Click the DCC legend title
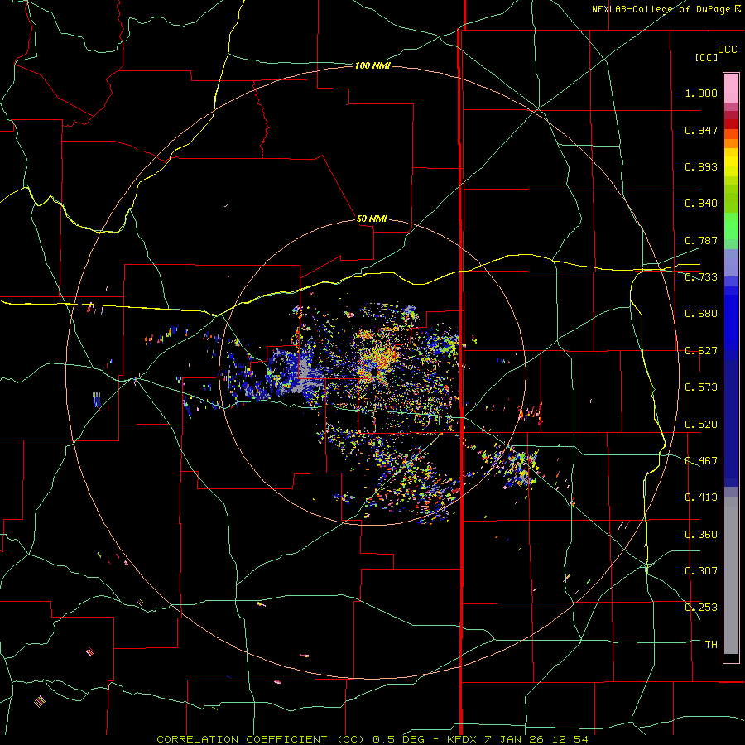The width and height of the screenshot is (745, 745). point(728,50)
